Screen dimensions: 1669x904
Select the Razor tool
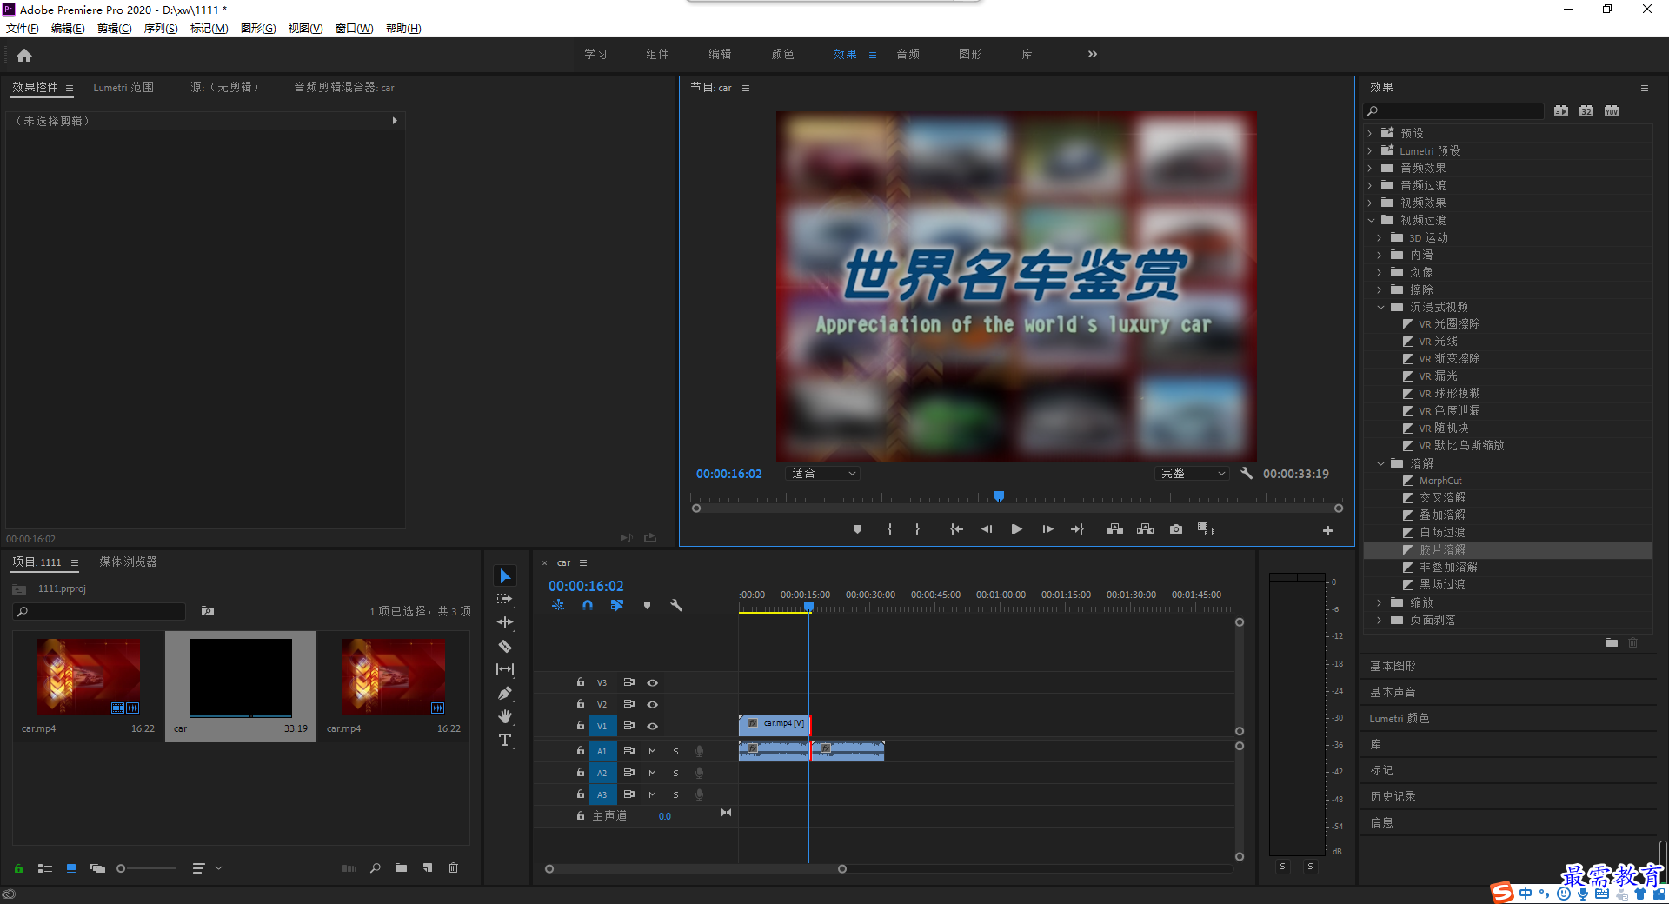pos(505,646)
